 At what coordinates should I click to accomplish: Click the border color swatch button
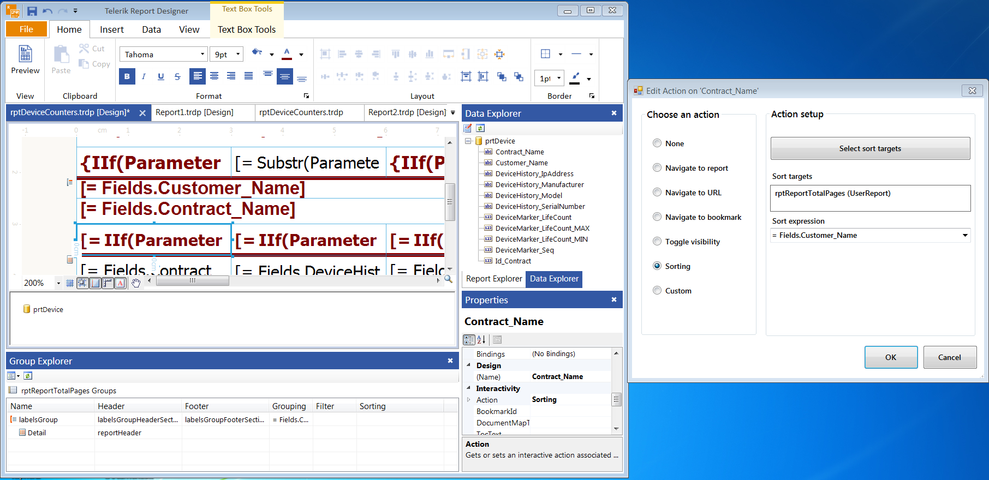(x=575, y=78)
